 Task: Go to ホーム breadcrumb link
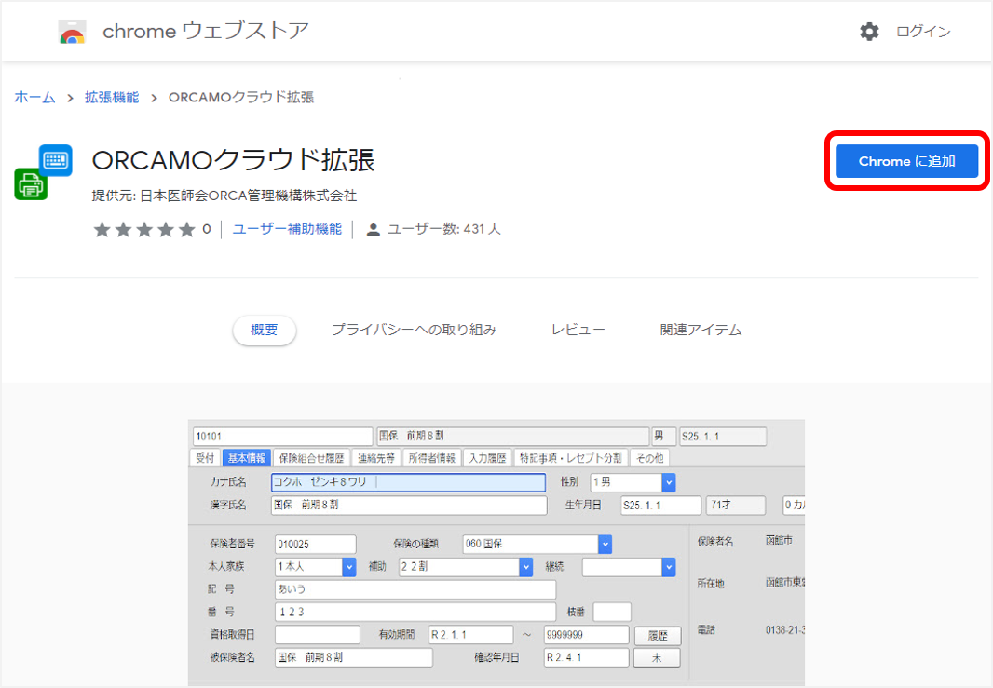coord(34,98)
